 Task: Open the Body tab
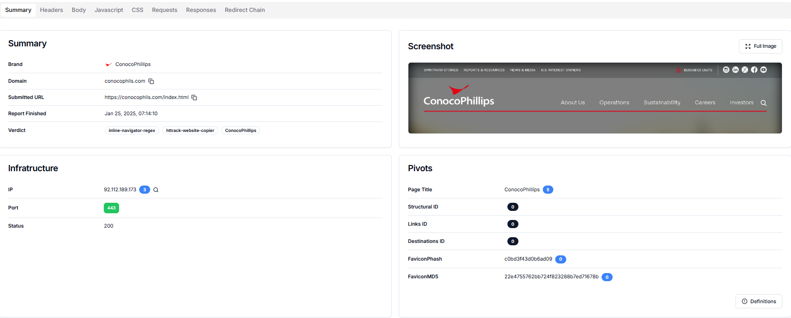click(79, 10)
